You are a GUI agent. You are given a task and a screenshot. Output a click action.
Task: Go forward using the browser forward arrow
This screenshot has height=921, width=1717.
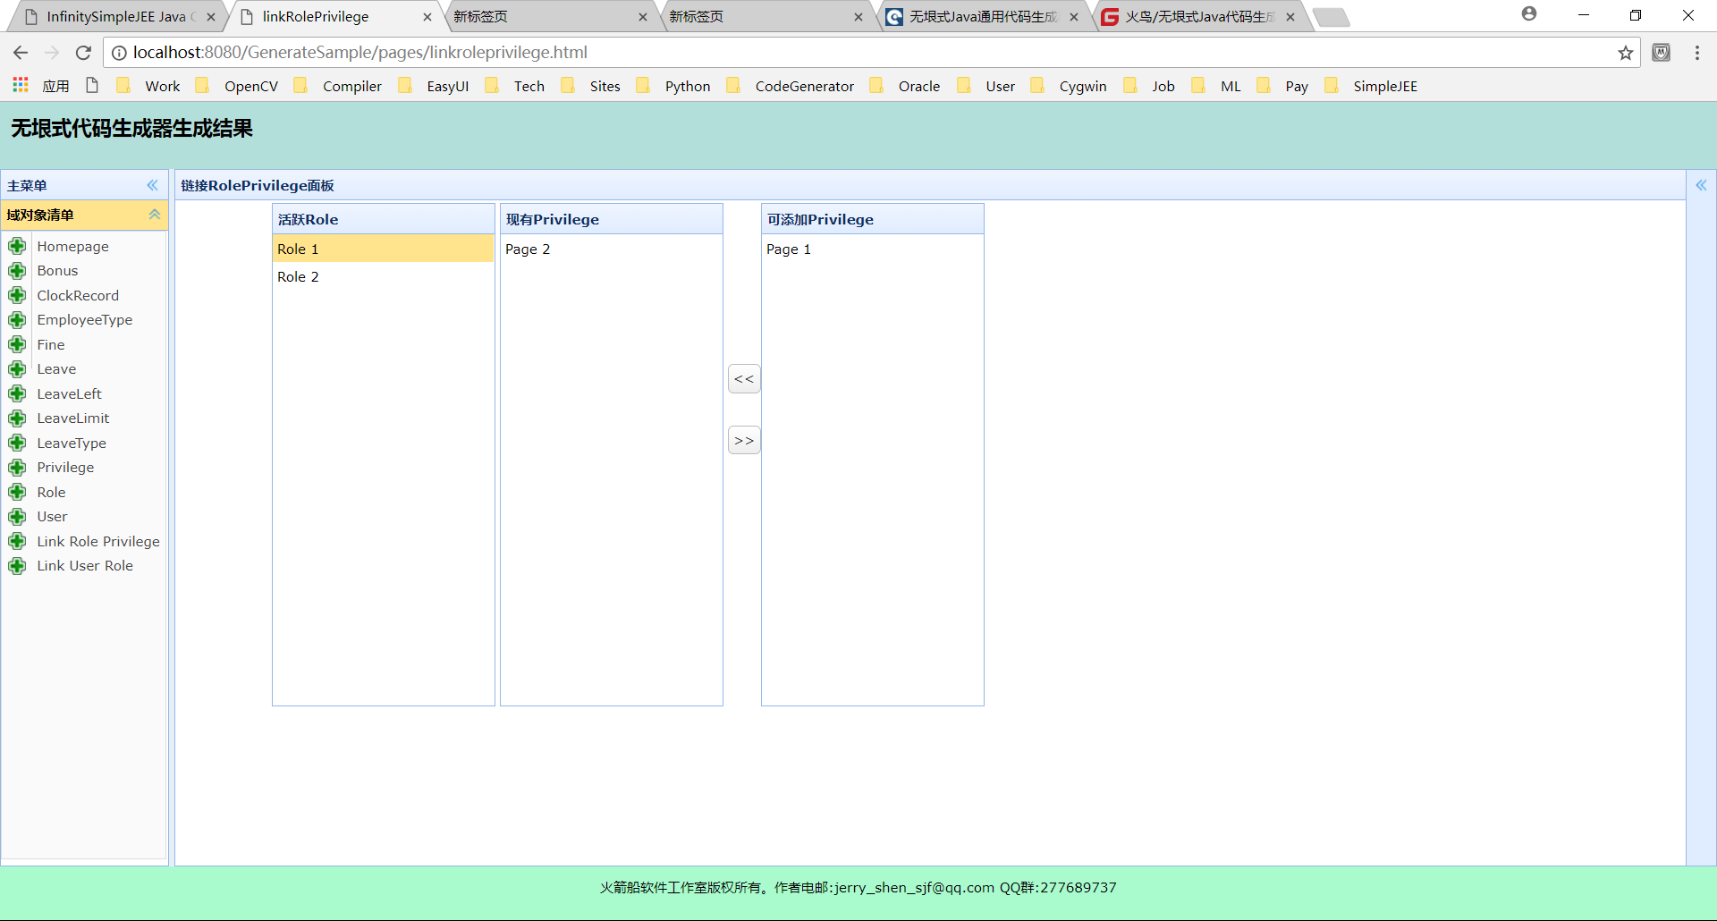[x=52, y=53]
